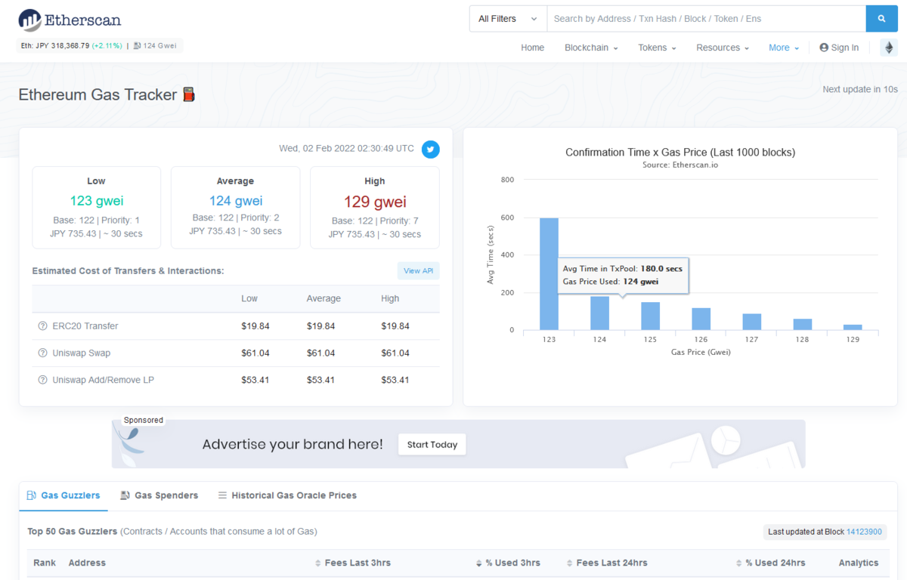Click help icon beside Uniswap Swap

point(42,353)
